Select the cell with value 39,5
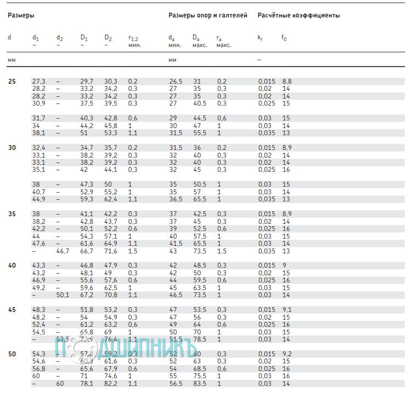 tap(111, 103)
